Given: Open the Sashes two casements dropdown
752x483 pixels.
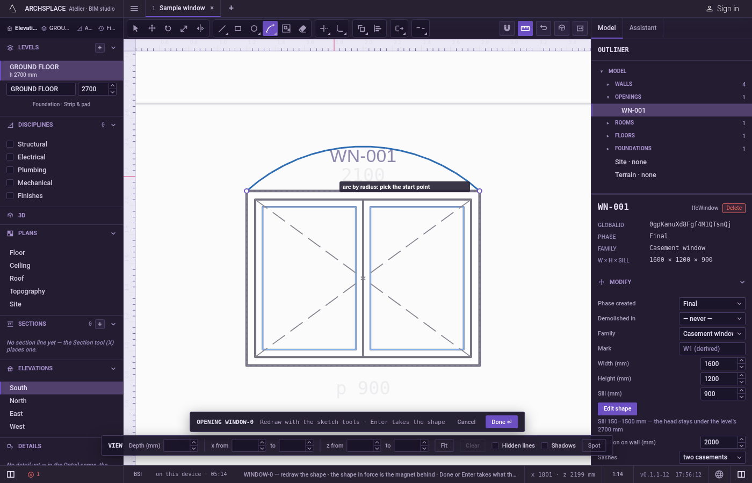Looking at the screenshot, I should point(712,457).
